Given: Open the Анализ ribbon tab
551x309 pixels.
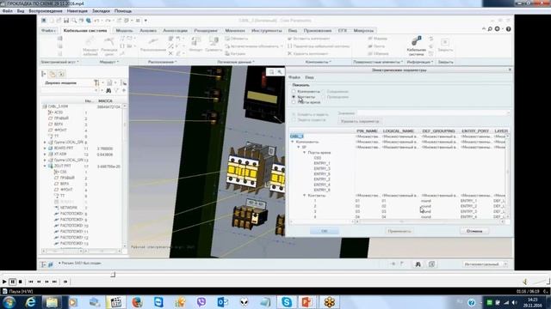Looking at the screenshot, I should 148,31.
